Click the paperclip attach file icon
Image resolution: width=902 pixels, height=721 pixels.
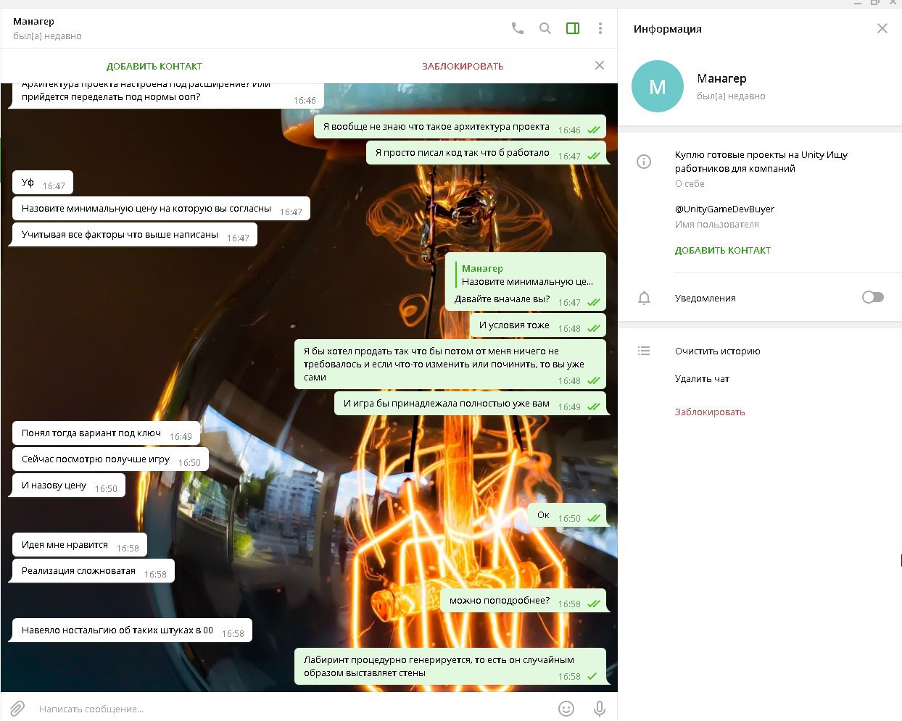click(x=17, y=708)
